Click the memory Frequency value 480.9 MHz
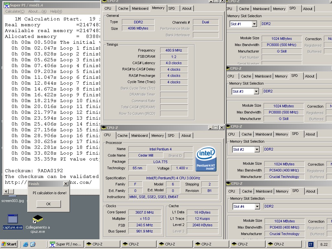Image resolution: width=332 pixels, height=249 pixels. click(x=174, y=50)
